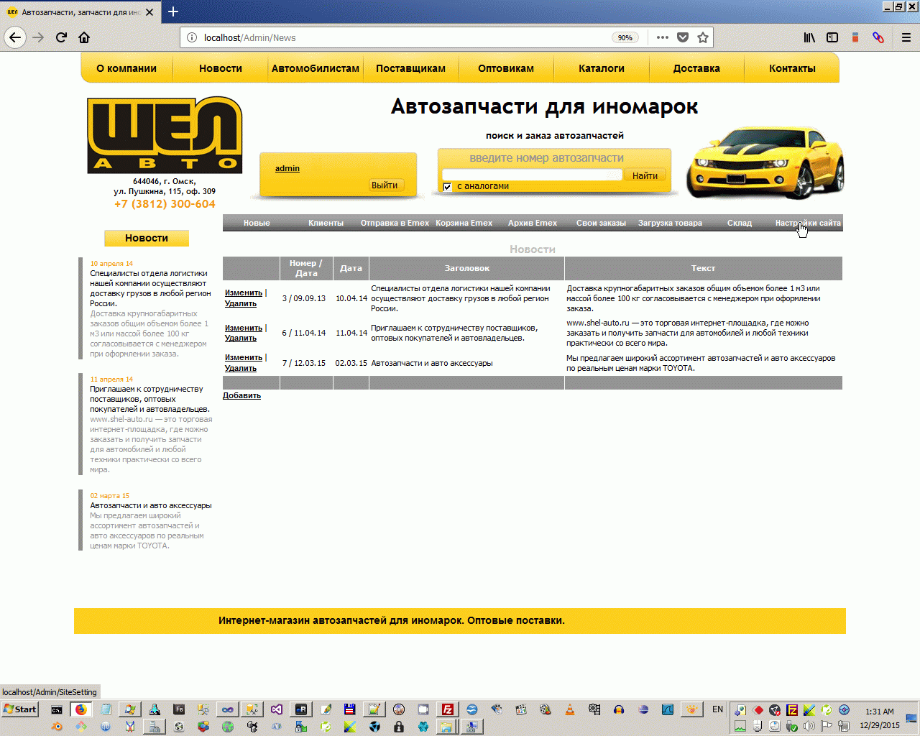Delete news item 6 / 11.04.14
This screenshot has height=736, width=920.
point(241,338)
